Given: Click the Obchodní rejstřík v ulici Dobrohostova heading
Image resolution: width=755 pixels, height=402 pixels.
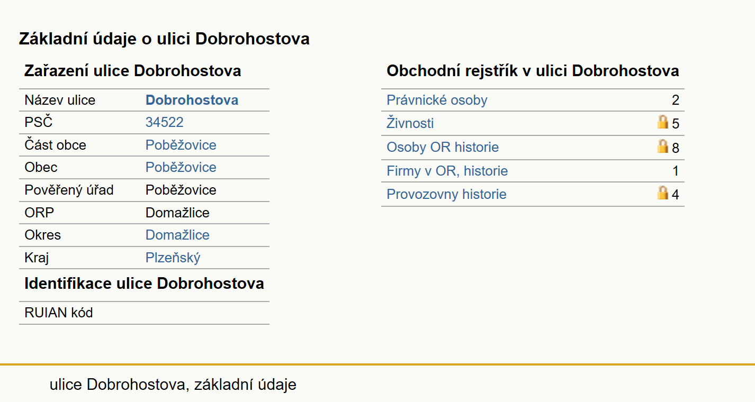Looking at the screenshot, I should pos(533,71).
